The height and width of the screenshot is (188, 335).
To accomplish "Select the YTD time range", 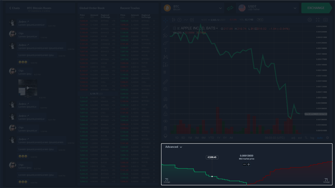I will point(211,138).
